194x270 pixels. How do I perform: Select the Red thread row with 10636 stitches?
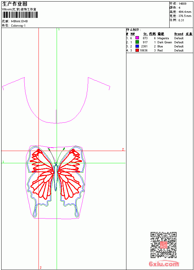[x=160, y=51]
